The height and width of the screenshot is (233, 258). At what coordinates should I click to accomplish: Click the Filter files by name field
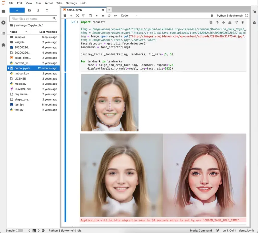(31, 19)
